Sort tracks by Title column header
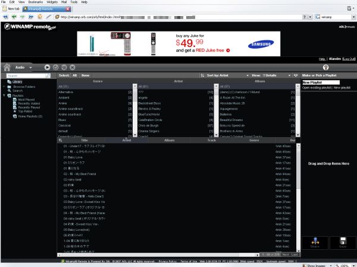 click(84, 140)
